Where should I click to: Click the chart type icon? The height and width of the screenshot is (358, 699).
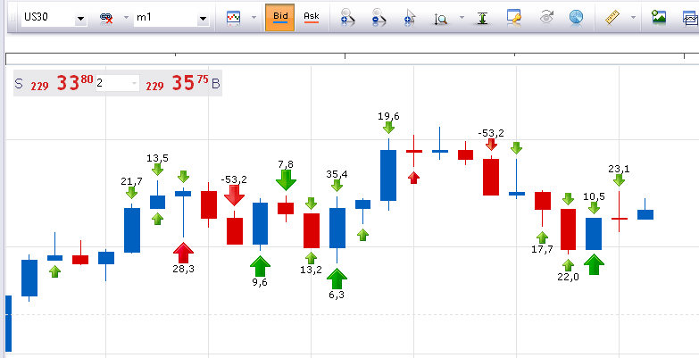234,18
